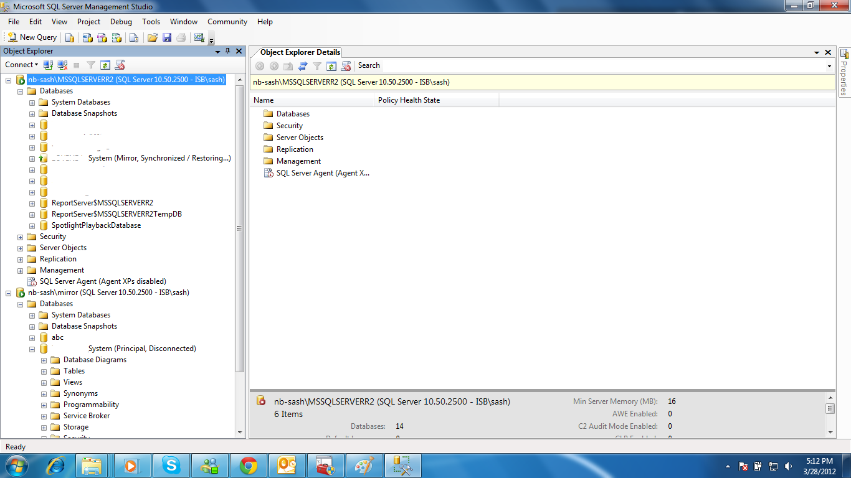Image resolution: width=851 pixels, height=478 pixels.
Task: Collapse the nb-sash\mirror Databases folder
Action: pyautogui.click(x=21, y=304)
